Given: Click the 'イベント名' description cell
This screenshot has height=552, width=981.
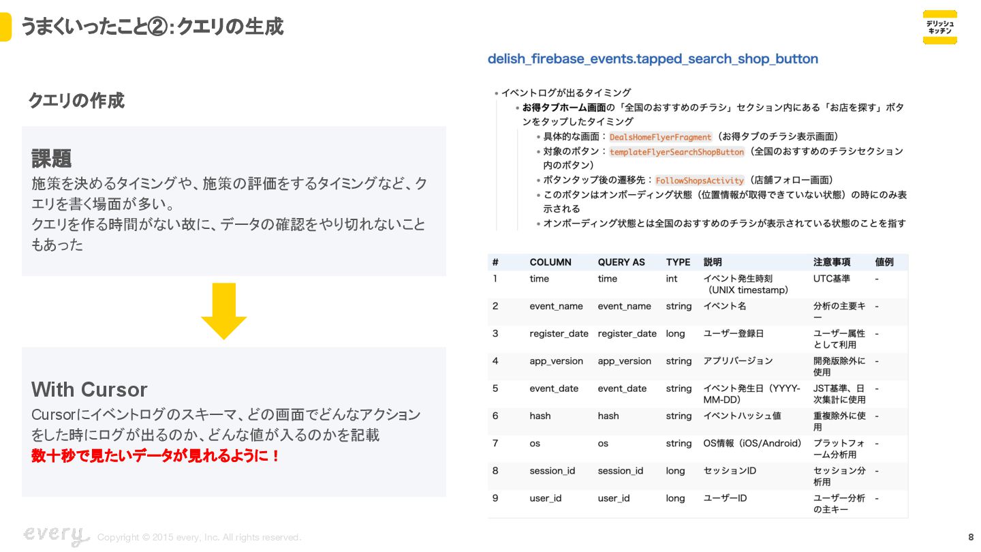Looking at the screenshot, I should point(725,306).
